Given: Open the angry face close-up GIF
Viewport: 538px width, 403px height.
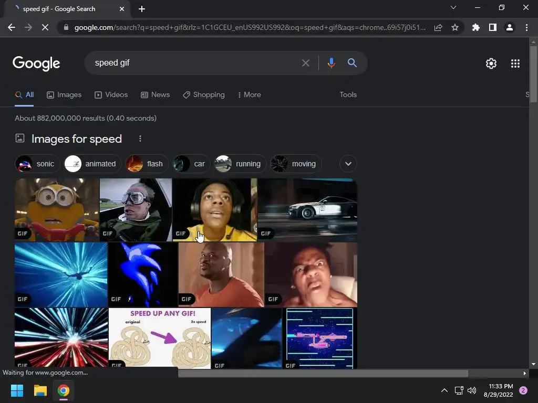Looking at the screenshot, I should tap(311, 274).
